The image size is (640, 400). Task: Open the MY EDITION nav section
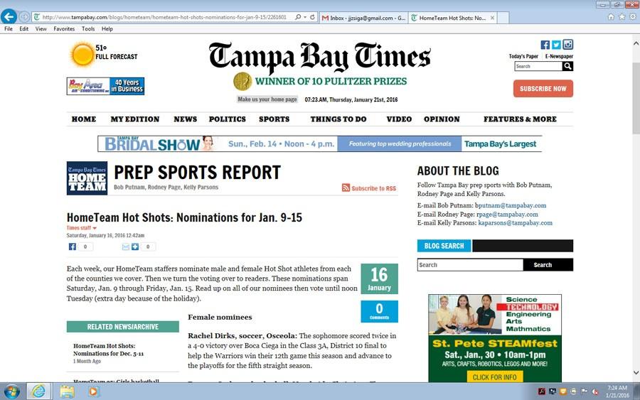point(134,119)
